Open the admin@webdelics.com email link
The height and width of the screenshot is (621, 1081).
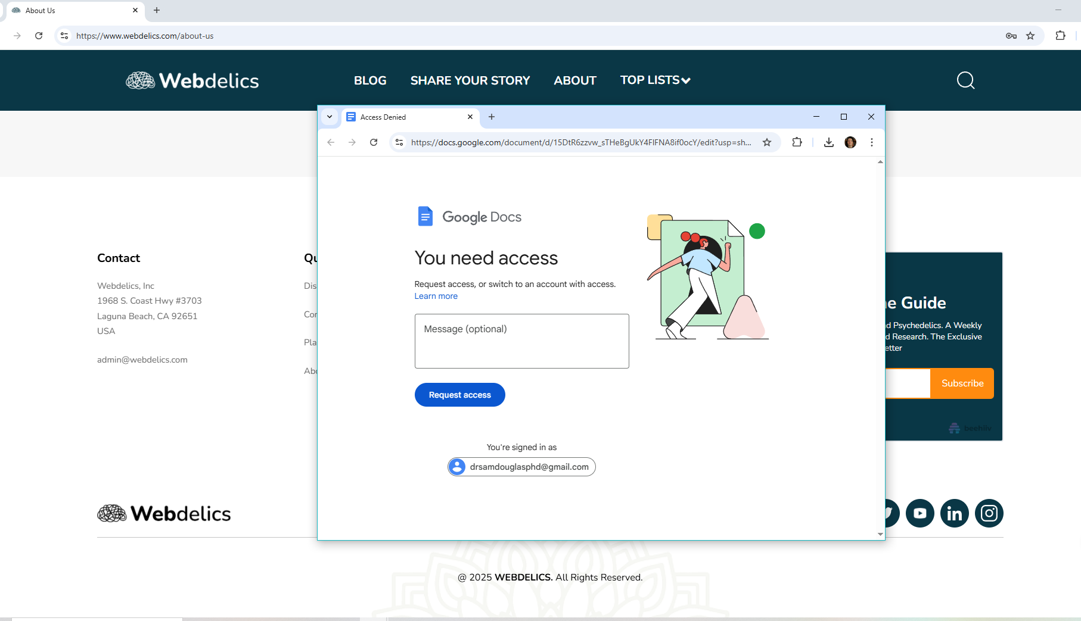coord(142,360)
